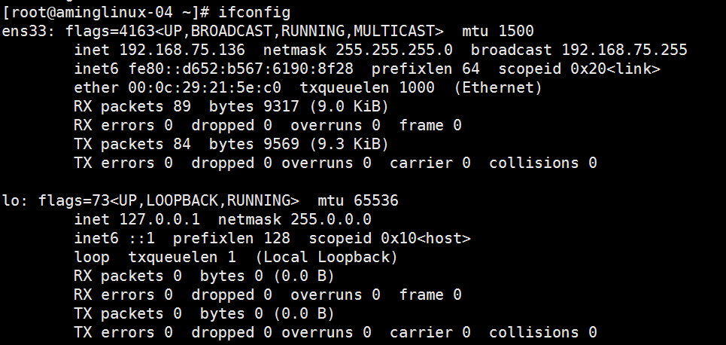726x345 pixels.
Task: Click the TX packets 84 text
Action: [x=132, y=144]
